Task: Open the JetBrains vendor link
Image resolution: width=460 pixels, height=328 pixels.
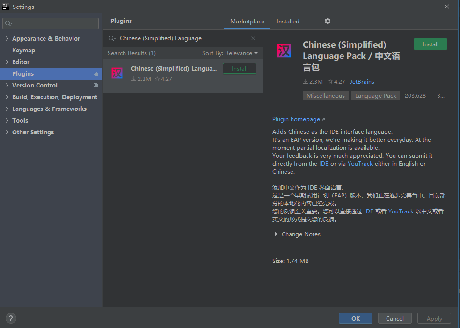Action: pyautogui.click(x=362, y=81)
